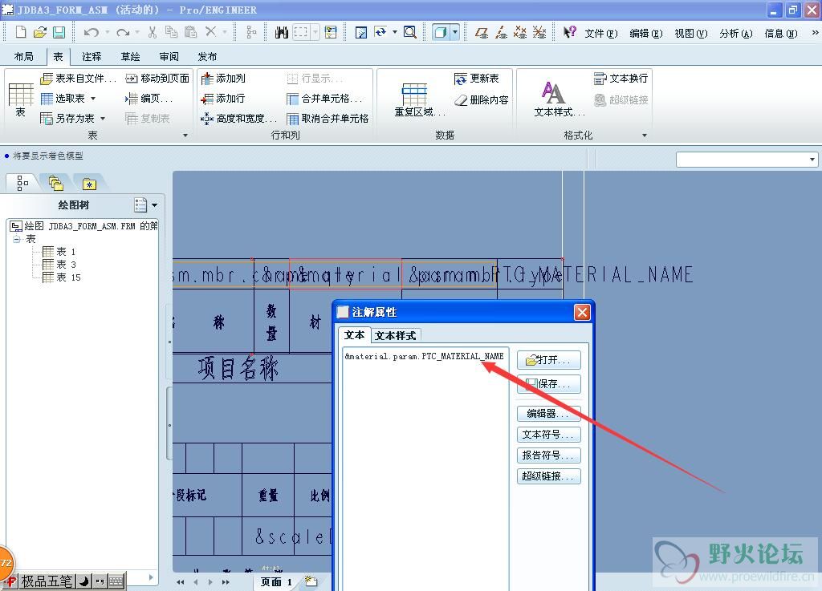Collapse the 表 tree node
822x591 pixels.
(x=17, y=239)
